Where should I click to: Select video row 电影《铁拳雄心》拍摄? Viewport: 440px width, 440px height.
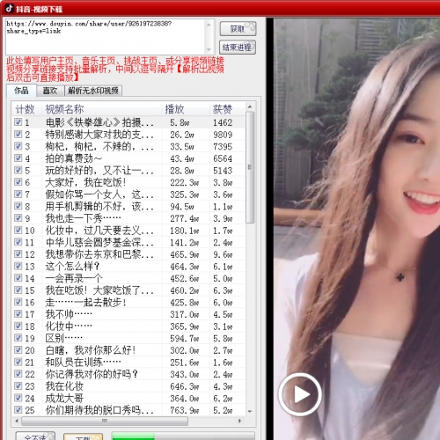coord(128,122)
